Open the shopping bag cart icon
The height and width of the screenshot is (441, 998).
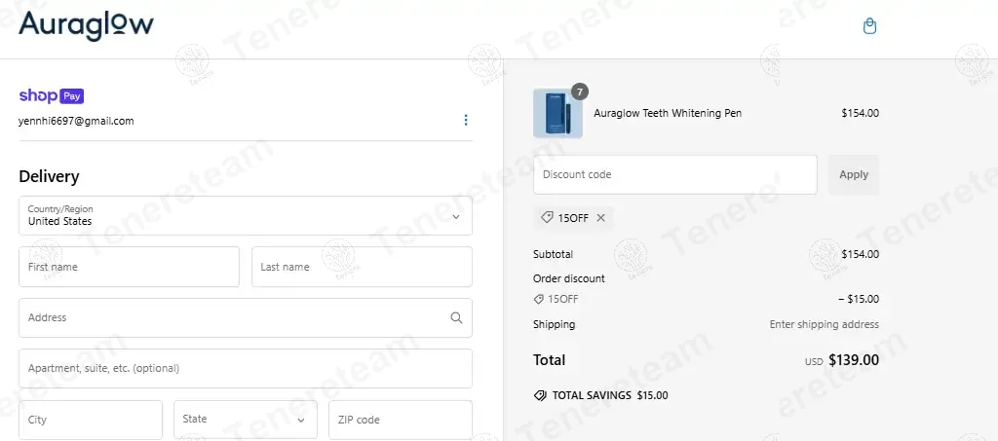(870, 26)
